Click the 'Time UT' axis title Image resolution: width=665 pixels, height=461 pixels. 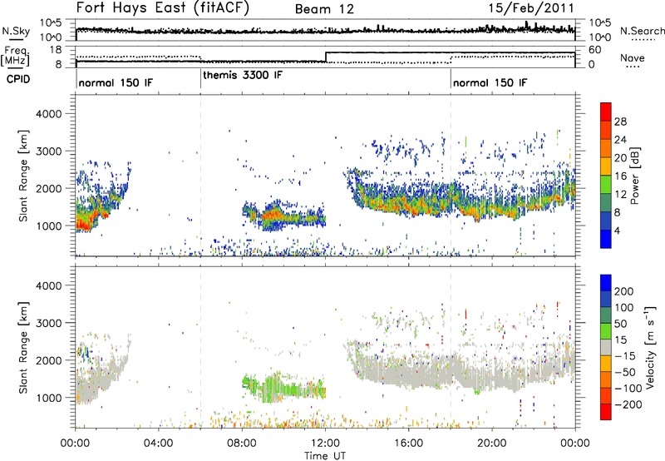pos(325,456)
